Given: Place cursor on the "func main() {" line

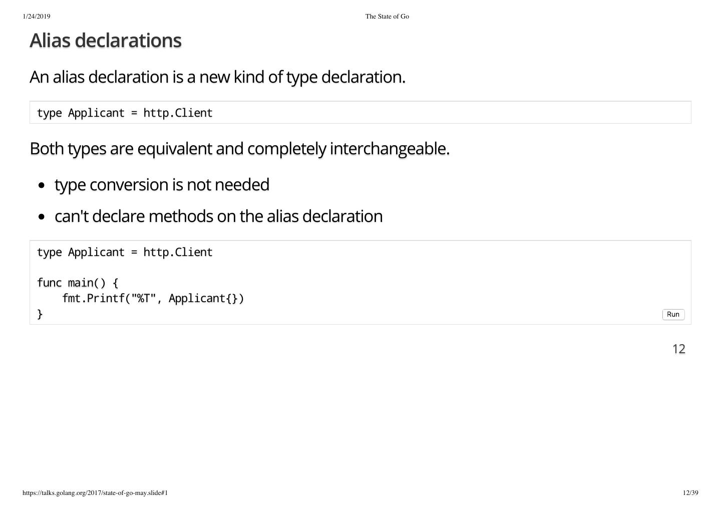Looking at the screenshot, I should 78,283.
